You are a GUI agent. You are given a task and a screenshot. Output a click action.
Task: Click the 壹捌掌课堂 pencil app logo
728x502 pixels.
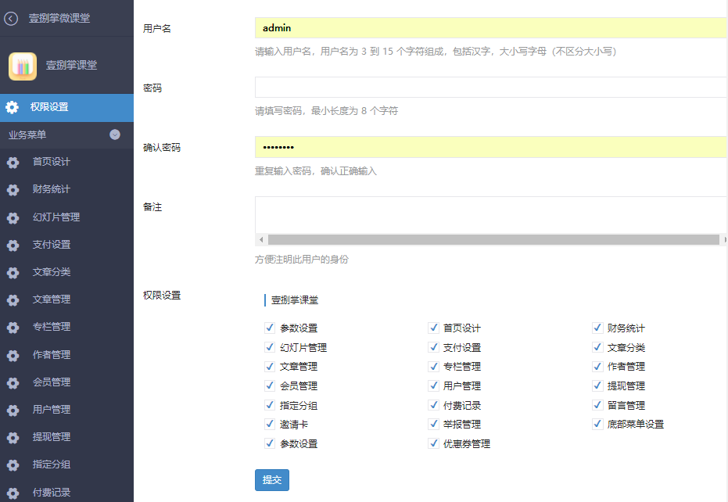[22, 66]
